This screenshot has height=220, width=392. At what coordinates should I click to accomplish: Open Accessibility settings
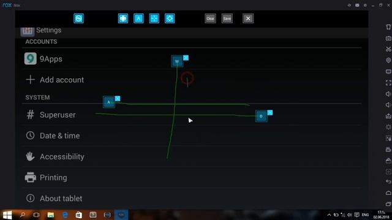[192, 156]
